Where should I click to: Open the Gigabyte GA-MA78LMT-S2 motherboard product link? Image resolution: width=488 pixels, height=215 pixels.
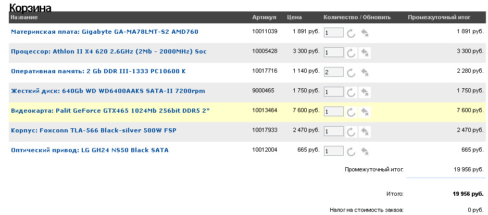tap(105, 32)
